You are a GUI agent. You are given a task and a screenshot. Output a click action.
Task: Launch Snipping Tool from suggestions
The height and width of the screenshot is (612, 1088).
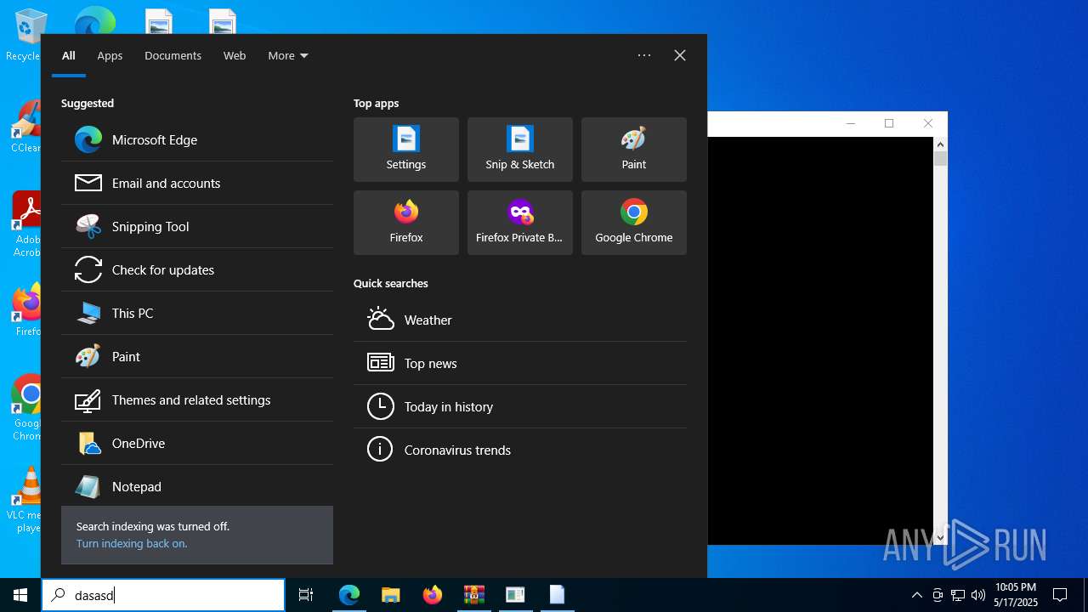coord(197,226)
